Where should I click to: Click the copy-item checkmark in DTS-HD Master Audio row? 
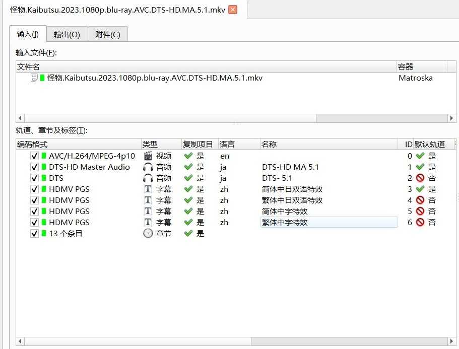click(x=188, y=167)
